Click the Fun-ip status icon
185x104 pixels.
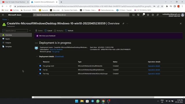click(x=40, y=70)
